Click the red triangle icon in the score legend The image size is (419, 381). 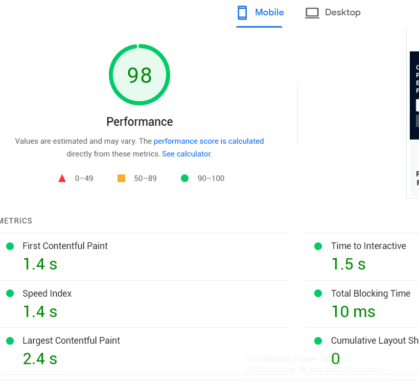[x=62, y=178]
